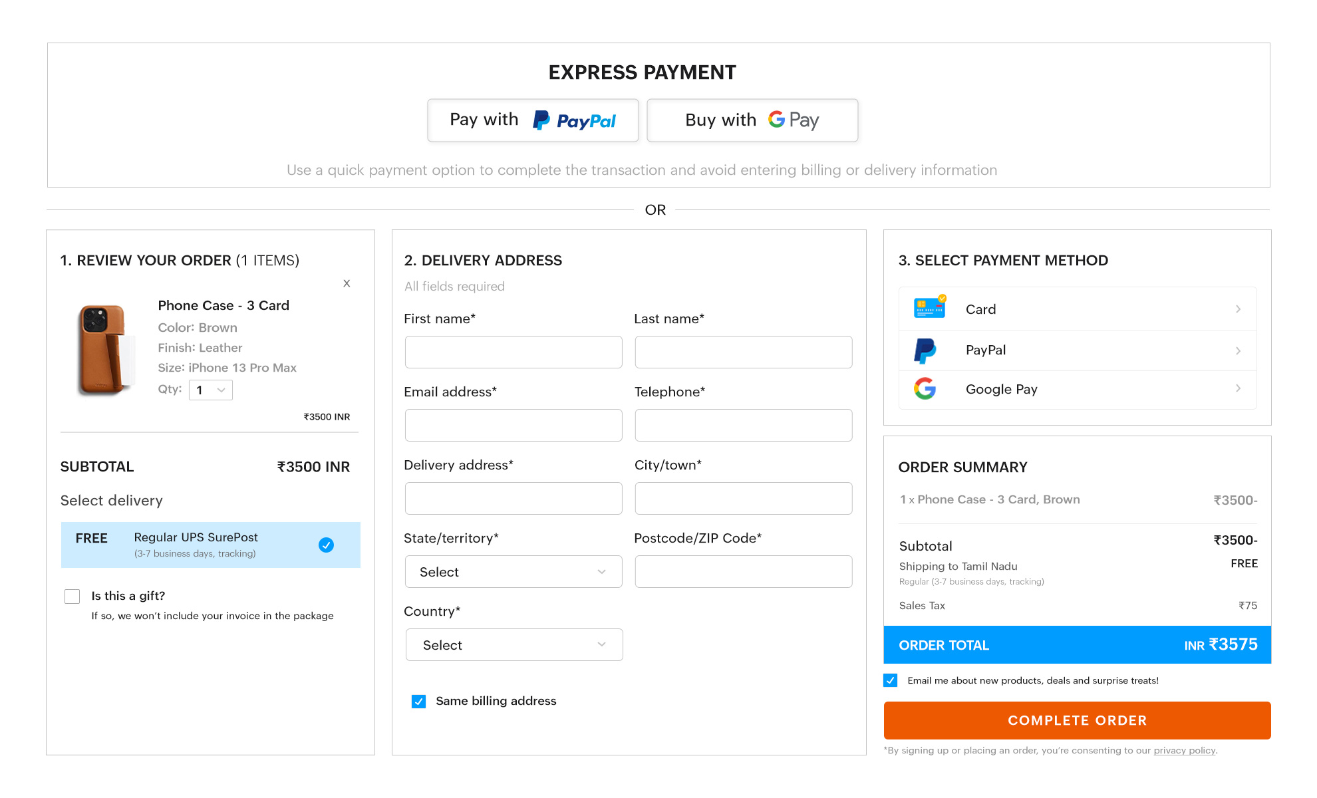Complete the order
Screen dimensions: 1317x798
point(1076,720)
